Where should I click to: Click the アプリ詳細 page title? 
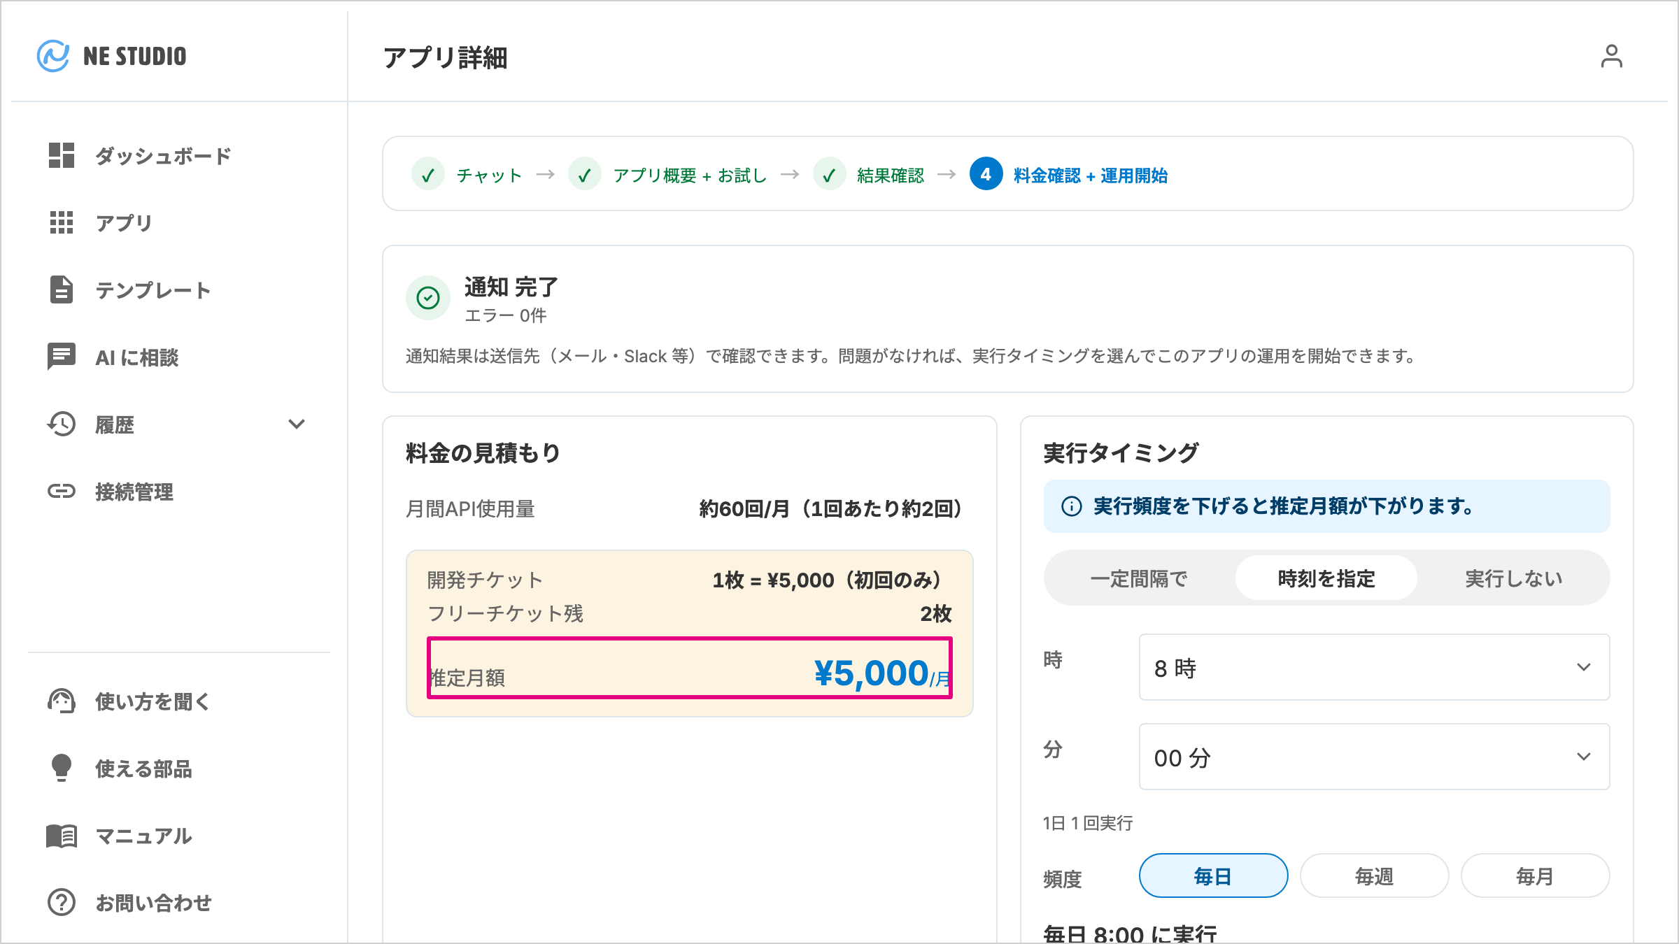(445, 57)
